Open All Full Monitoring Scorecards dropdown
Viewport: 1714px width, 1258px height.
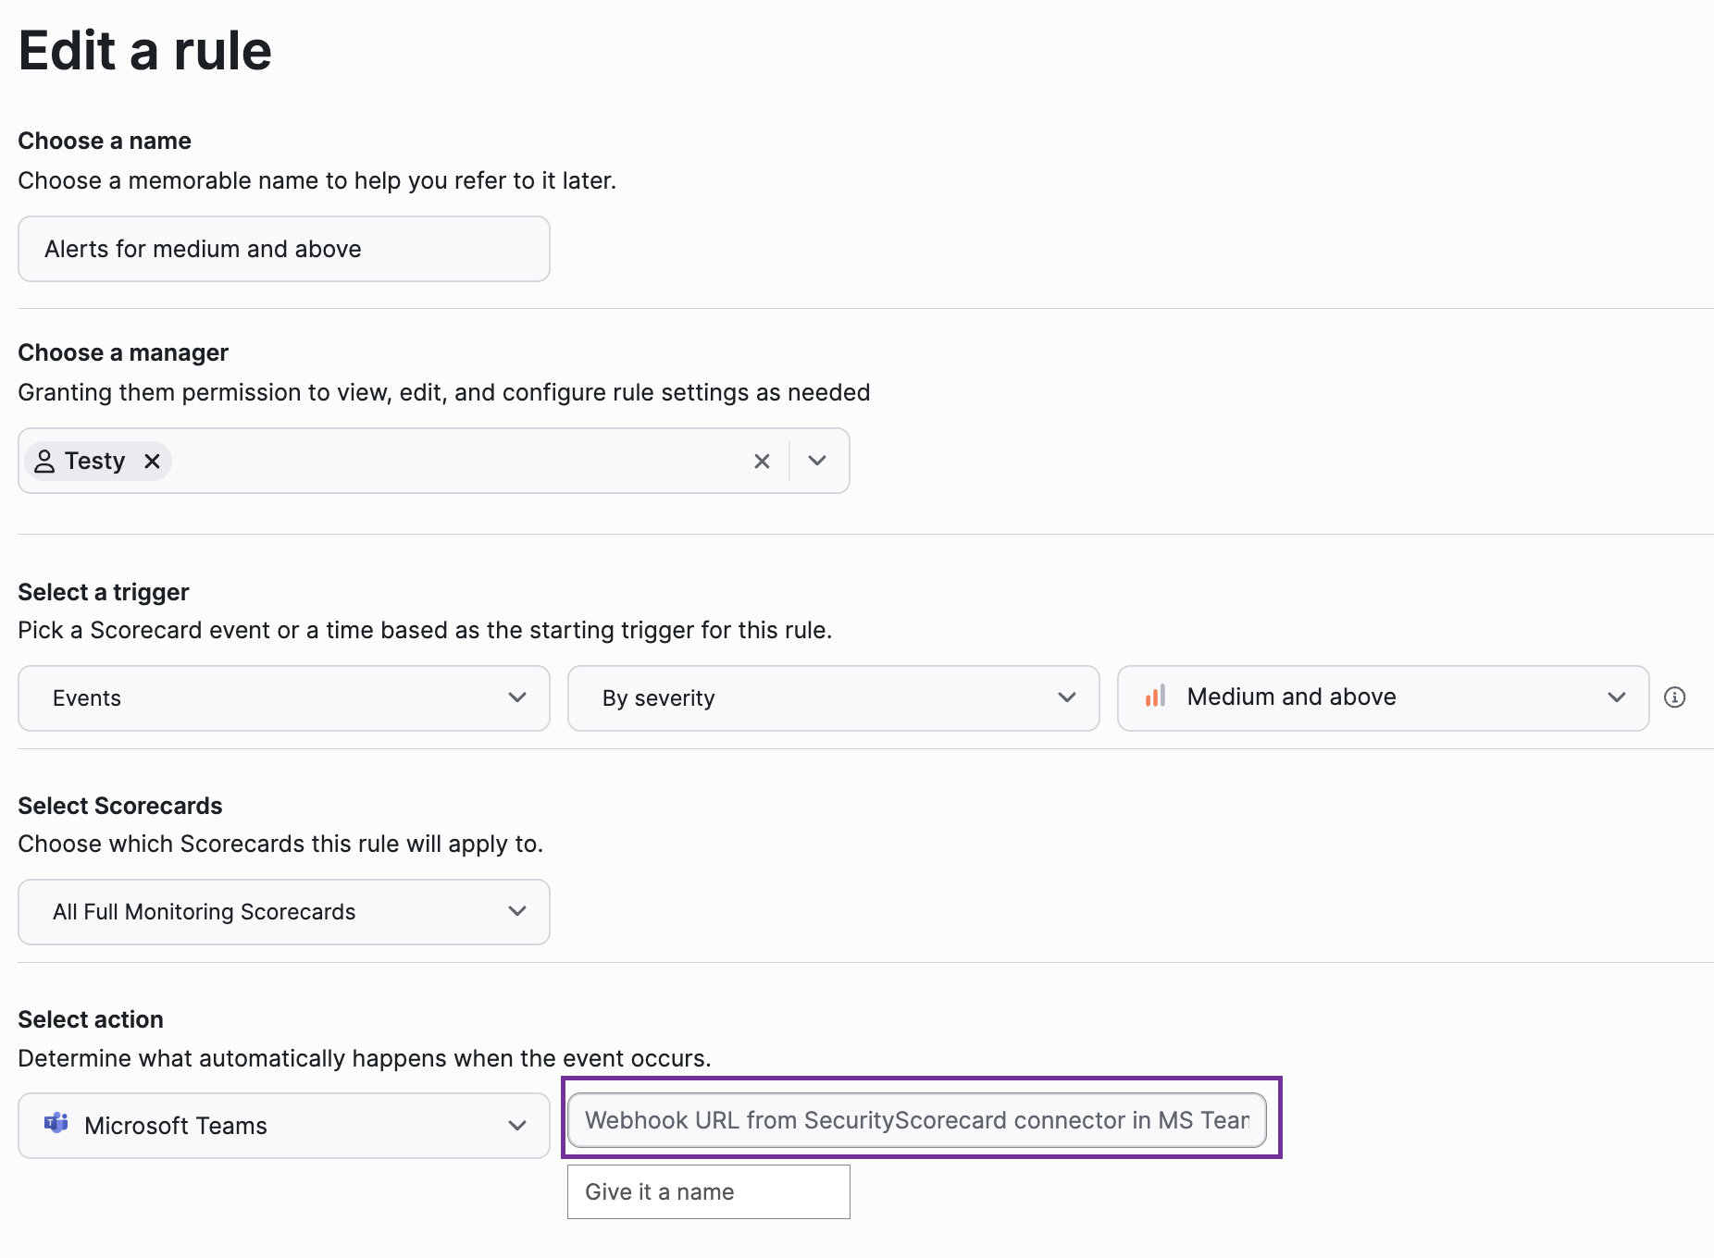point(284,912)
